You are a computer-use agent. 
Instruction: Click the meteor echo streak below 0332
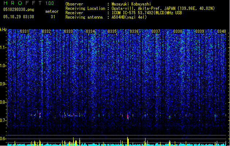[x=40, y=115]
